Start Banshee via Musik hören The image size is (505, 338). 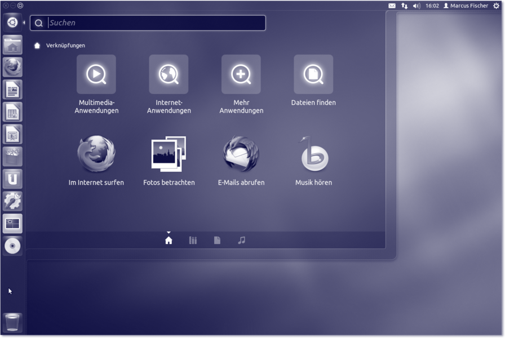pos(313,154)
